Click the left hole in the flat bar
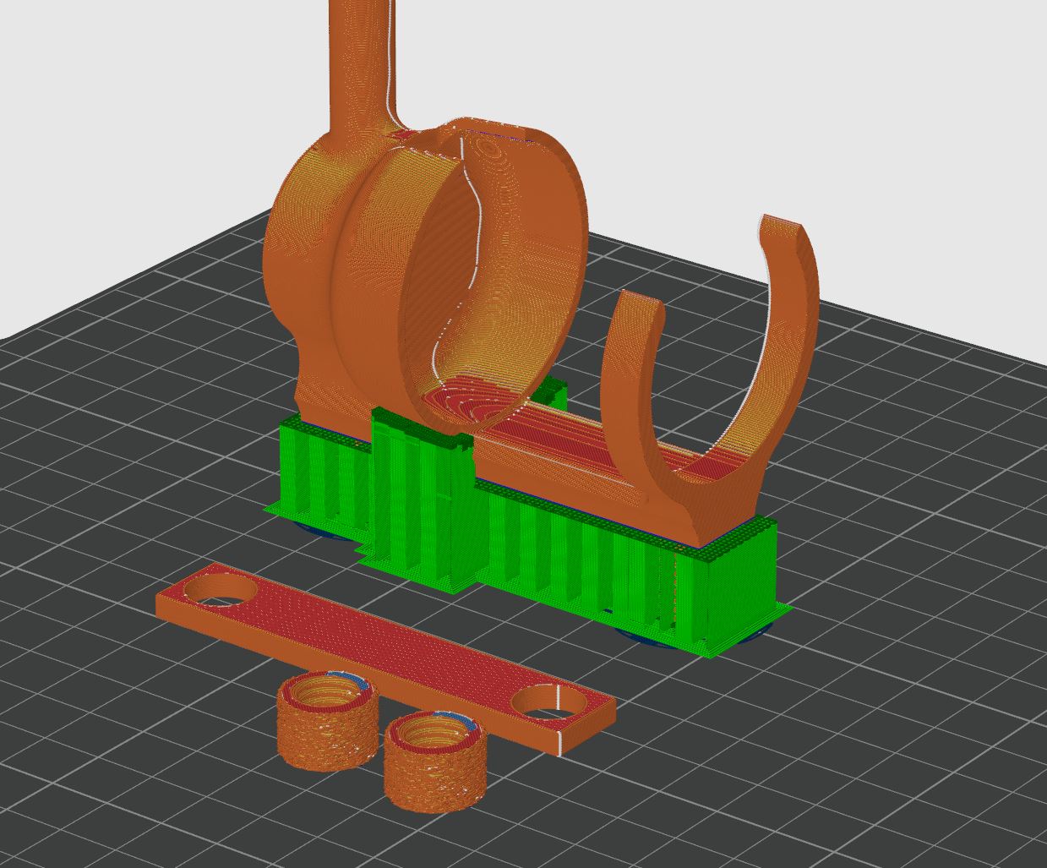The width and height of the screenshot is (1047, 868). click(x=218, y=591)
